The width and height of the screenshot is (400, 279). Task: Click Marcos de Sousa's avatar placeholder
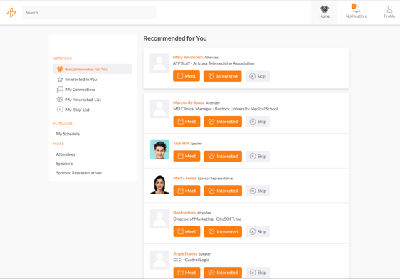tap(159, 109)
